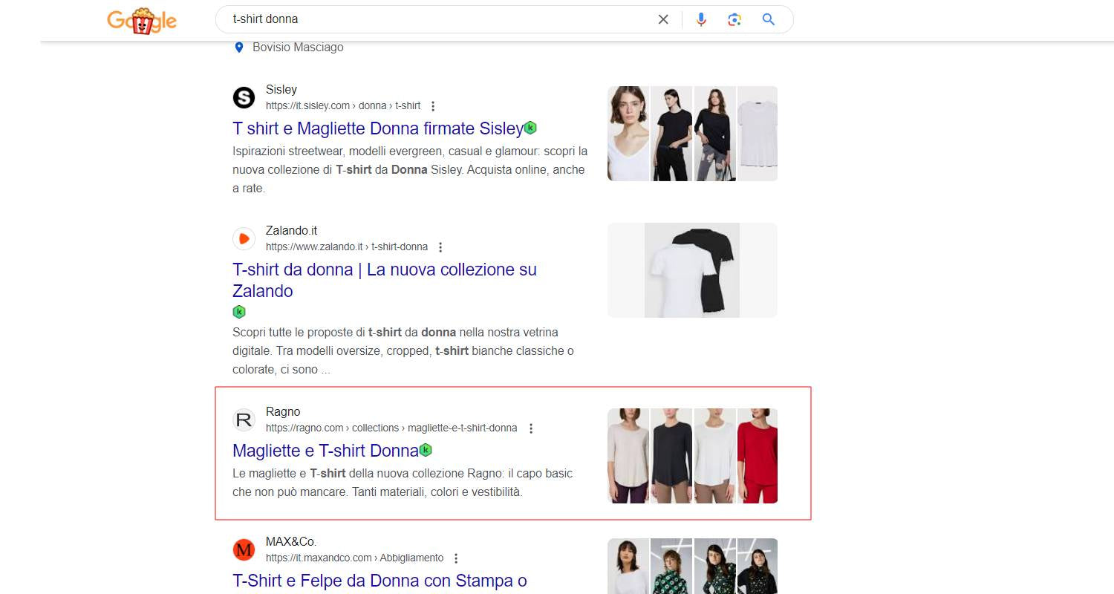
Task: Clear the search box with the X icon
Action: 663,19
